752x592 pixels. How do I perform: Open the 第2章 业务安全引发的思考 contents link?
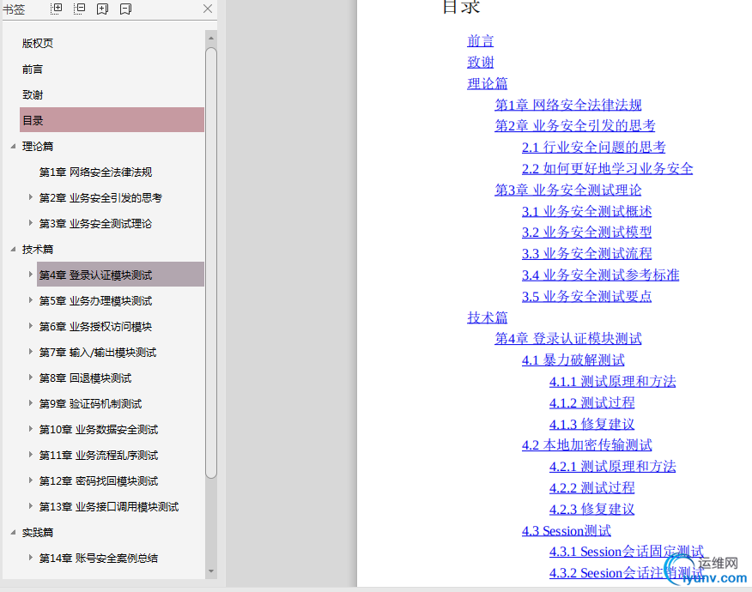(575, 125)
